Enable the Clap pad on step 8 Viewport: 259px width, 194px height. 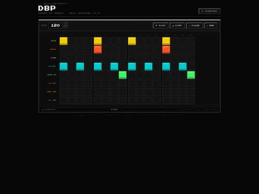[123, 58]
